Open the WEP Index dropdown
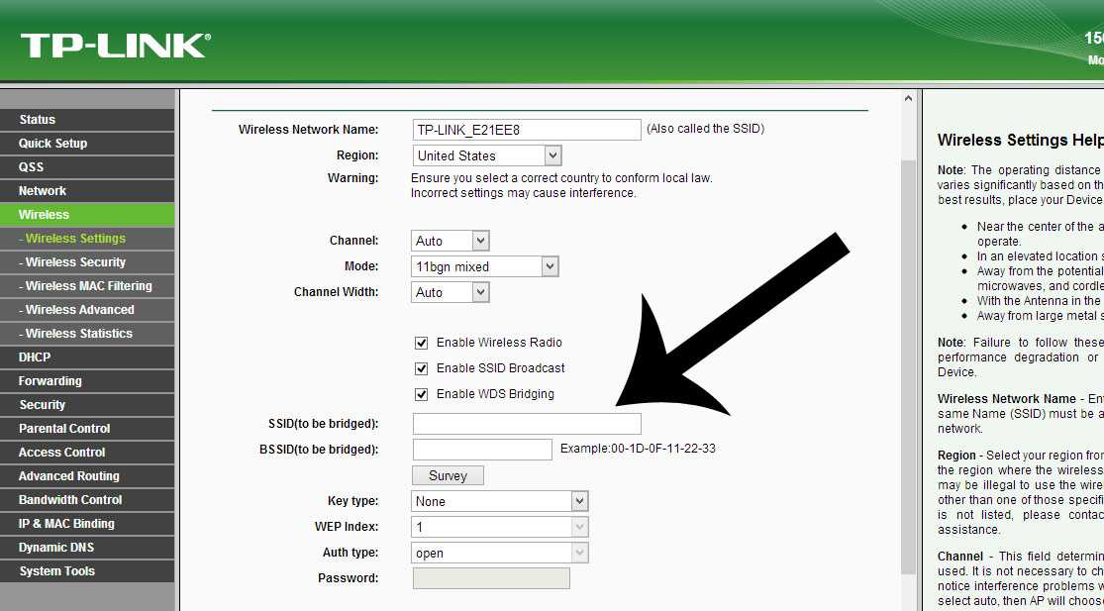 coord(499,527)
